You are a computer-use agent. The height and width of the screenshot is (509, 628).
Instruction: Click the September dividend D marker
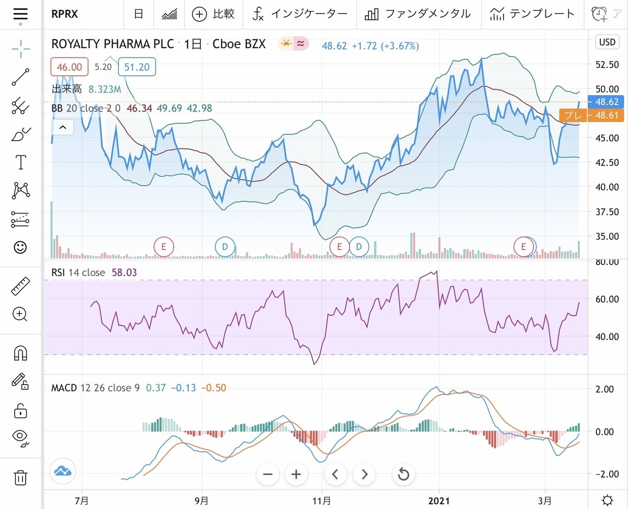click(225, 246)
